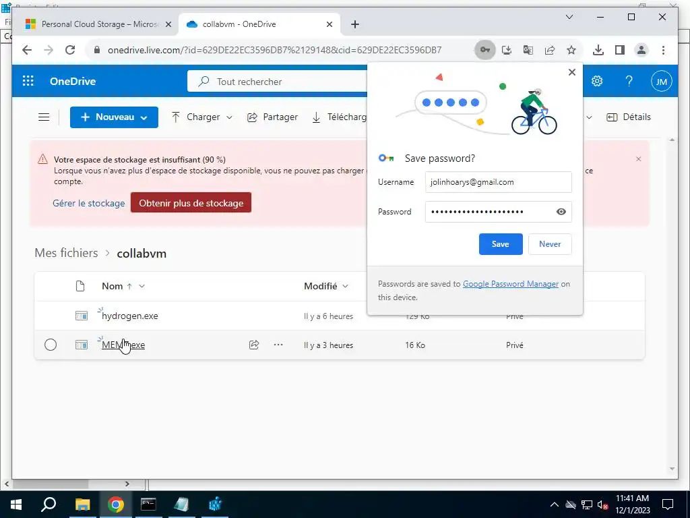The image size is (690, 518).
Task: Save the password
Action: coord(501,244)
